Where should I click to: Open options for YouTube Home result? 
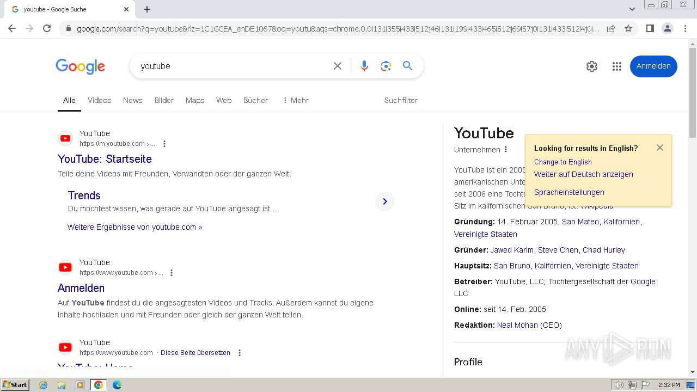(x=239, y=353)
